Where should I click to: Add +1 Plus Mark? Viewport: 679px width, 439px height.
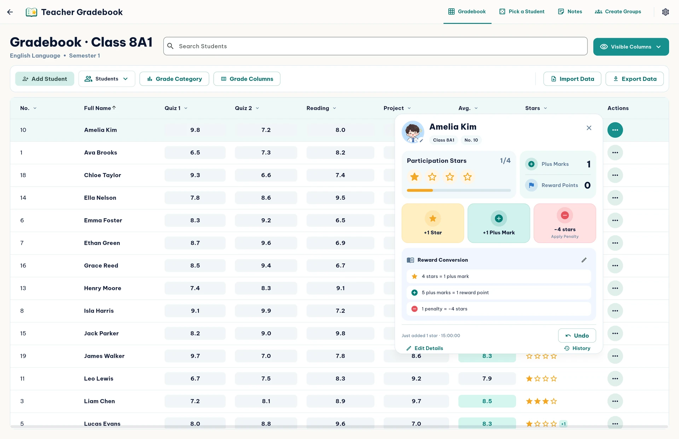499,223
